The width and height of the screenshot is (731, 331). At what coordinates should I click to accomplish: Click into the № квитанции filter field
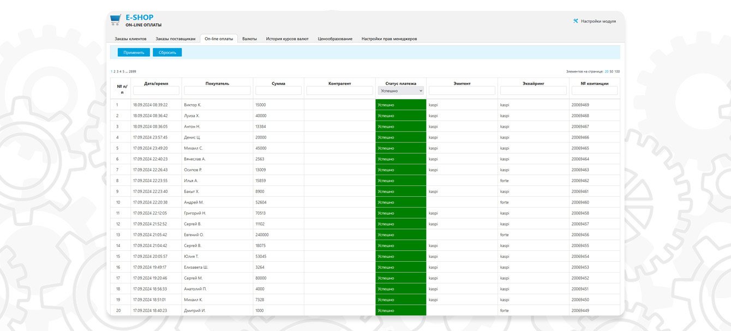pos(594,91)
